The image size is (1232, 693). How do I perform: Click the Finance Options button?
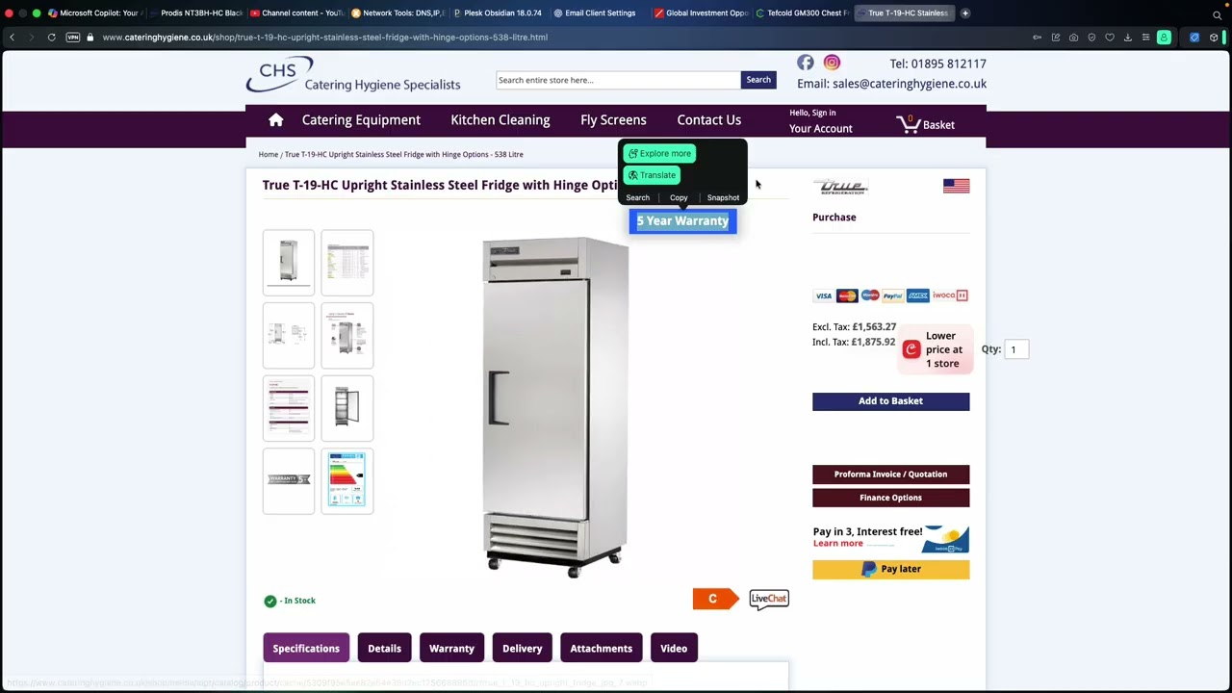pyautogui.click(x=890, y=498)
